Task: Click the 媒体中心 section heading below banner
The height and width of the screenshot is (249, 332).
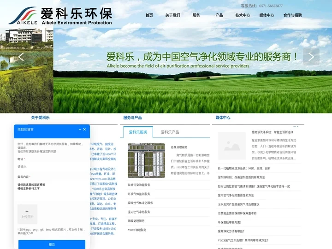Action: pos(223,118)
